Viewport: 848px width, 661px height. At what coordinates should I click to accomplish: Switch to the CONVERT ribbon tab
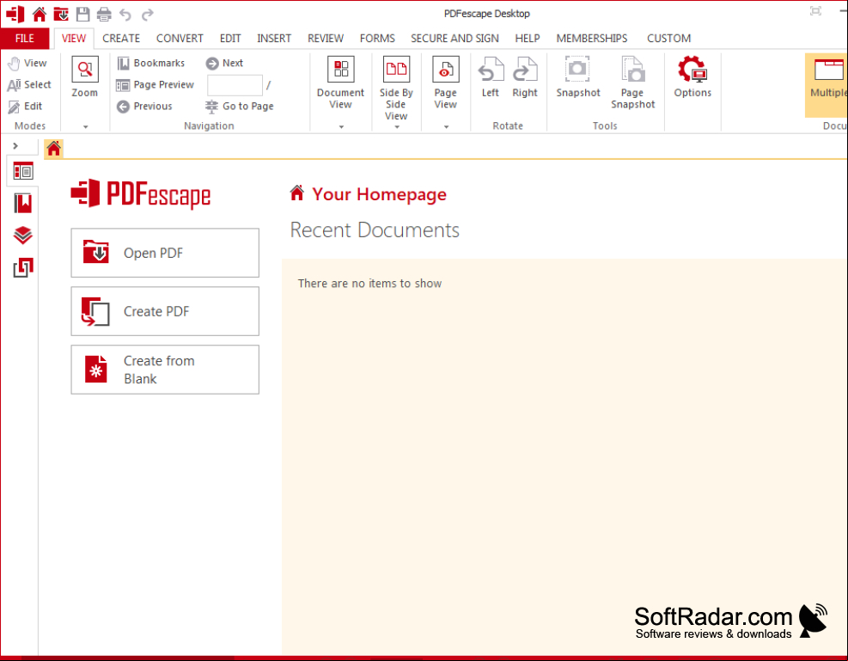point(180,39)
